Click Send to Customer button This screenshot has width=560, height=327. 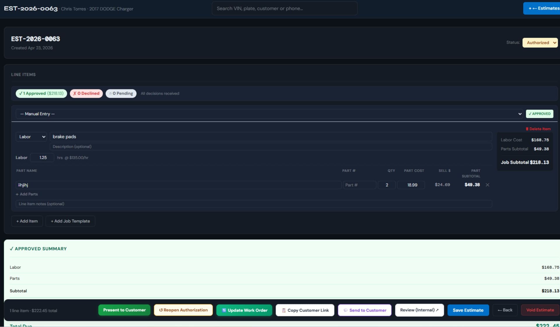[x=365, y=310]
